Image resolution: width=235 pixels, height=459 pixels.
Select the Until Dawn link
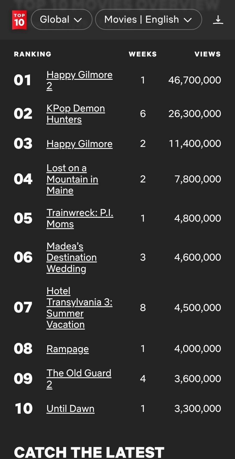(70, 409)
